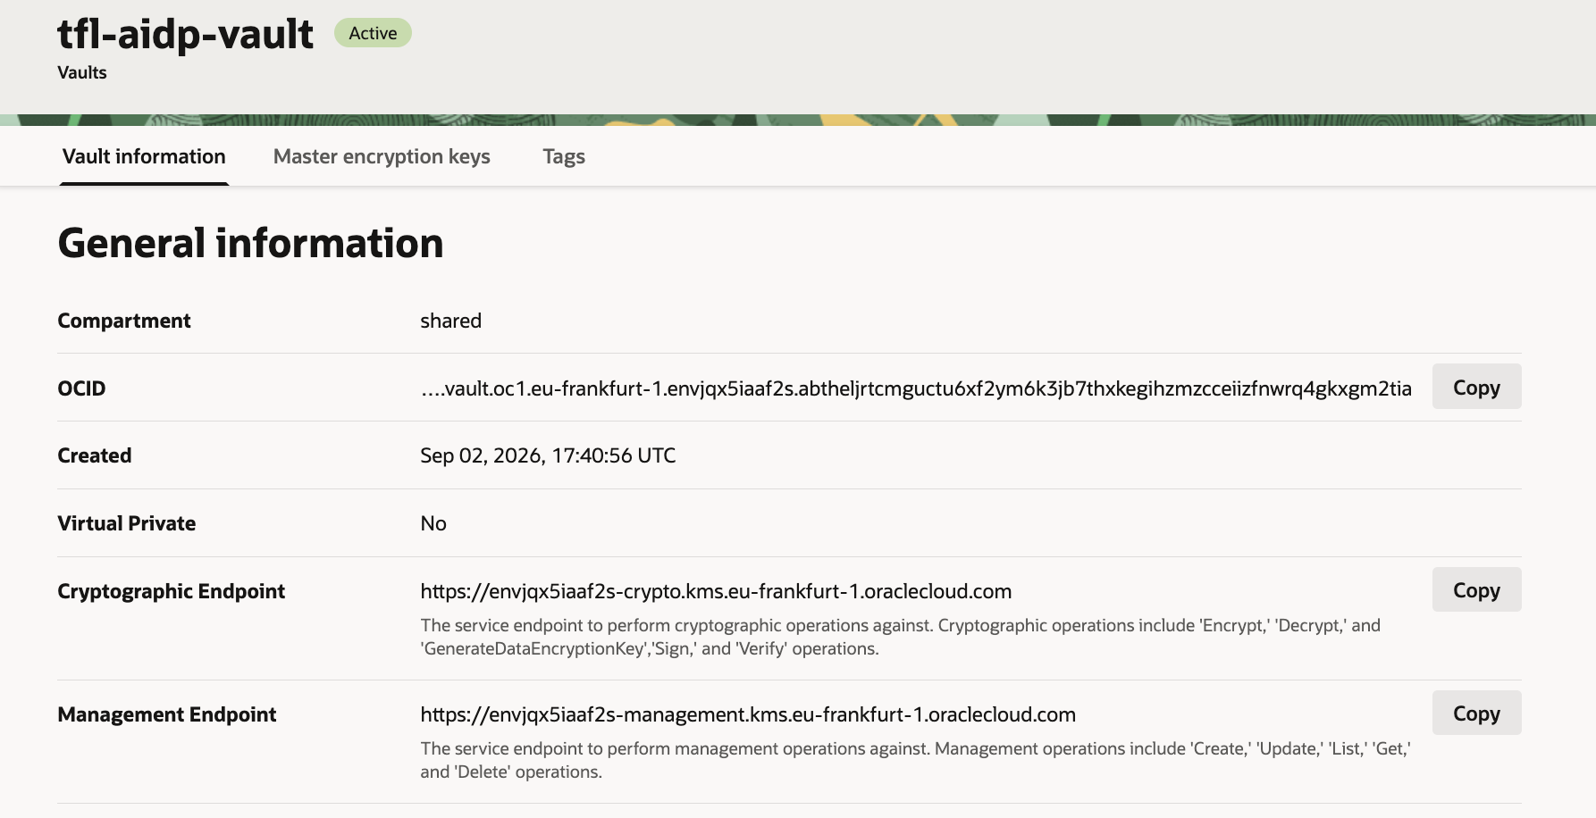Click the OCID field label
The height and width of the screenshot is (818, 1596).
pos(81,388)
